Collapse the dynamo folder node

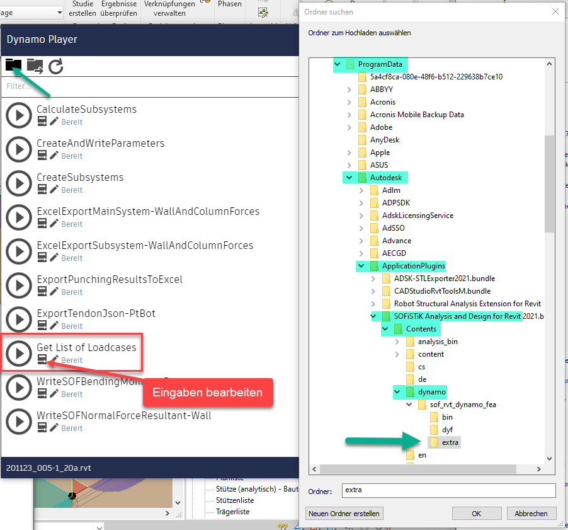pyautogui.click(x=397, y=392)
